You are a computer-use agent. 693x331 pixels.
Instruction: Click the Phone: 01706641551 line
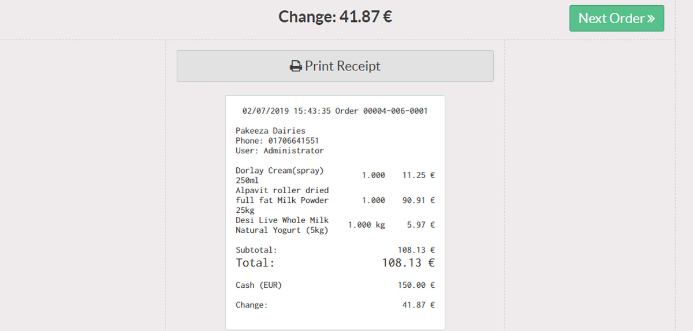(x=277, y=141)
